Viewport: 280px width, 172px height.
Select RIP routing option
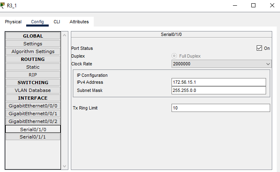33,75
